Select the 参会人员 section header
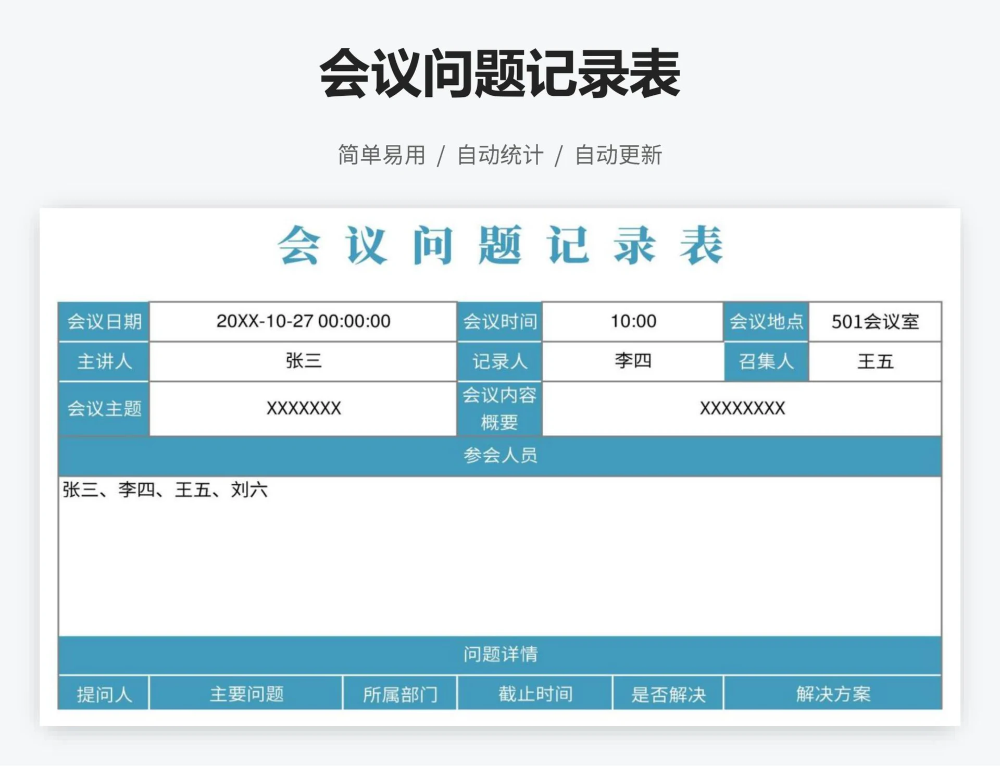 500,457
